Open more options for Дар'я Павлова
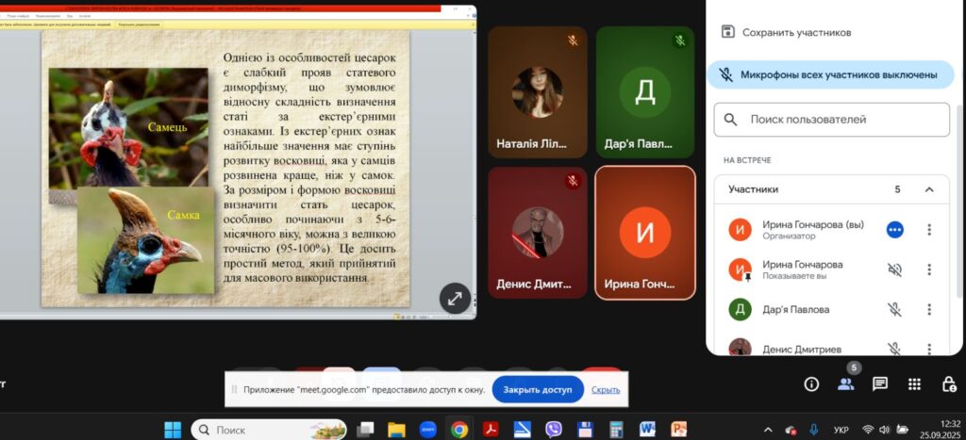Image resolution: width=966 pixels, height=440 pixels. pos(929,309)
